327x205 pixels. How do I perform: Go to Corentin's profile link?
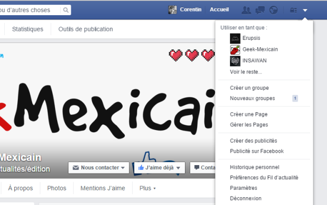pyautogui.click(x=191, y=9)
